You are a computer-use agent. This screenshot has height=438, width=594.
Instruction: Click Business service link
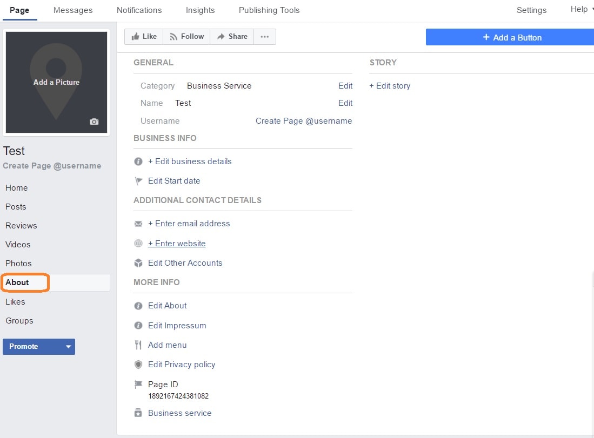[179, 413]
